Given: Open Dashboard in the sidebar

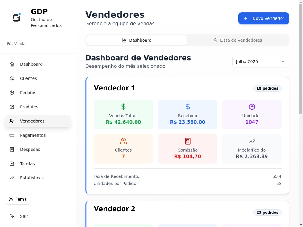Looking at the screenshot, I should (38, 64).
